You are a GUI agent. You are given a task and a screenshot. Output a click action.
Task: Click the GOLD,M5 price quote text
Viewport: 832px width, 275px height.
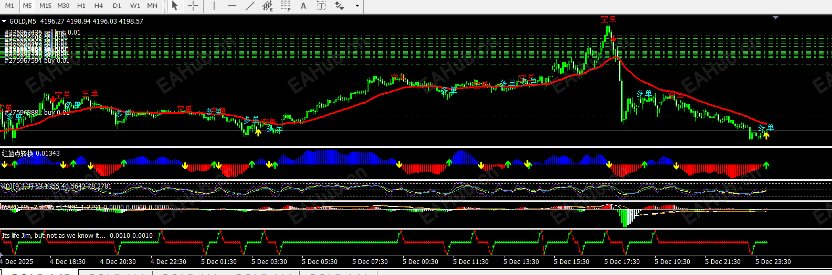pos(76,21)
